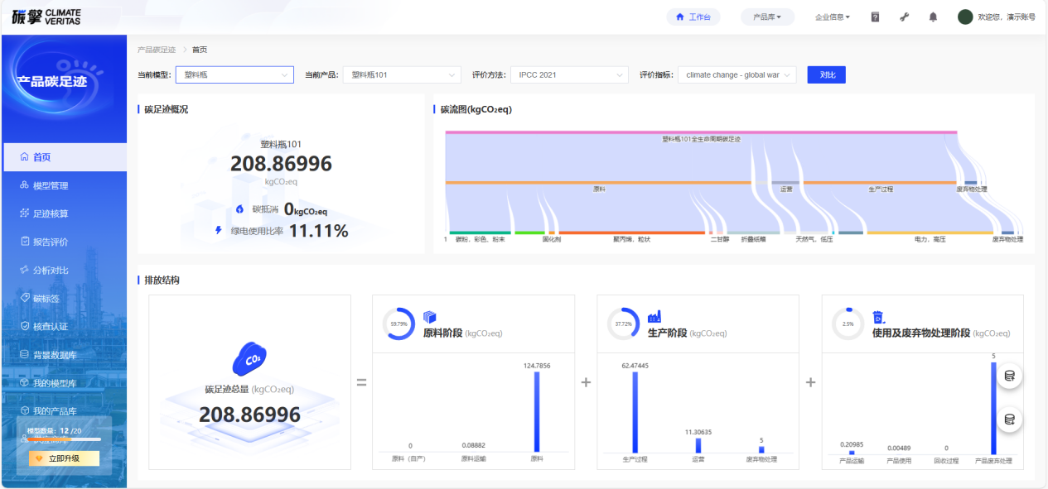This screenshot has width=1048, height=489.
Task: Open the wrench tools icon
Action: coord(904,17)
